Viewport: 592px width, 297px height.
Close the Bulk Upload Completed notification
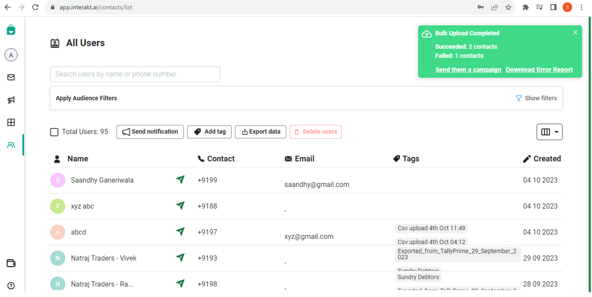point(575,33)
